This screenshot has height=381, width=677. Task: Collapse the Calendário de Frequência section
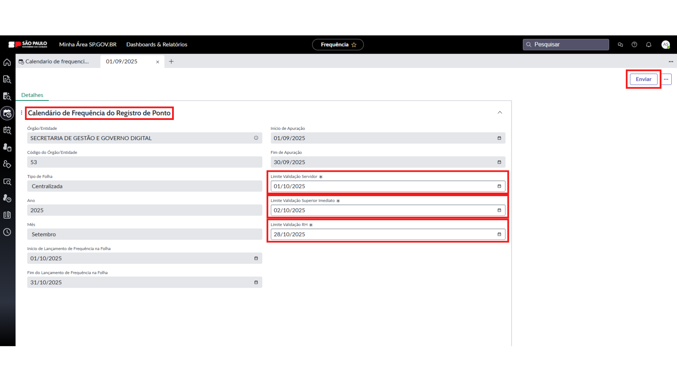500,113
